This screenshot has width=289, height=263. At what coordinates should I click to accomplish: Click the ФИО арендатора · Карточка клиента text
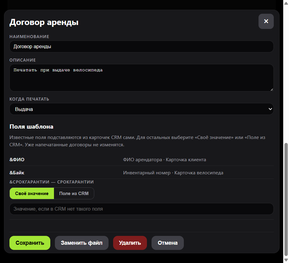coord(165,160)
